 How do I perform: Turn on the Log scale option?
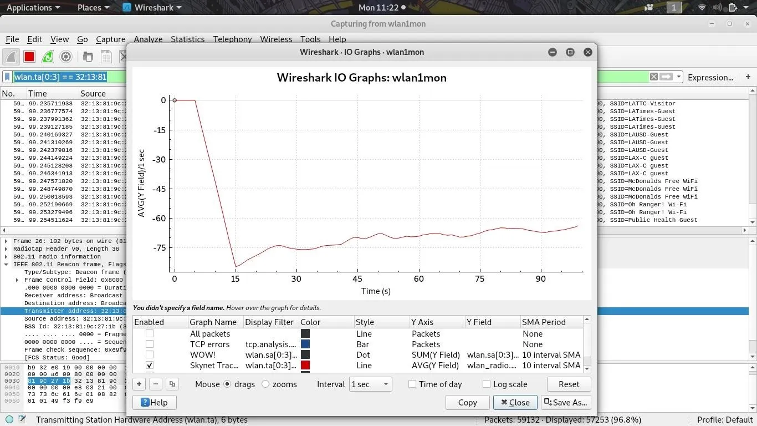[487, 384]
